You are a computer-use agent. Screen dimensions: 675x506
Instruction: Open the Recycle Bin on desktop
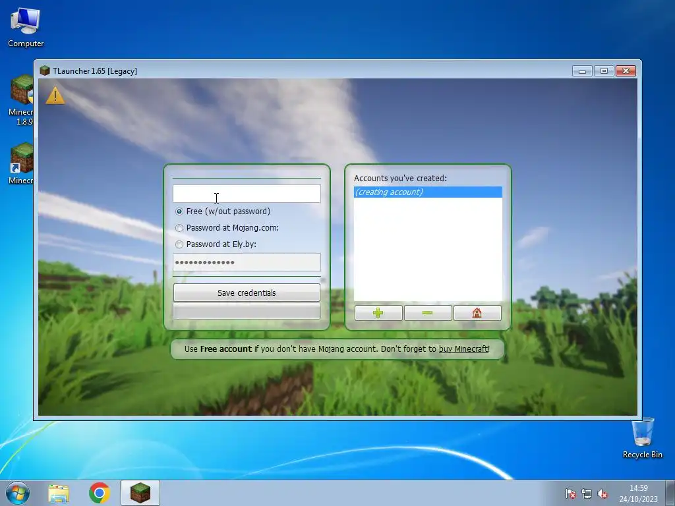(642, 438)
